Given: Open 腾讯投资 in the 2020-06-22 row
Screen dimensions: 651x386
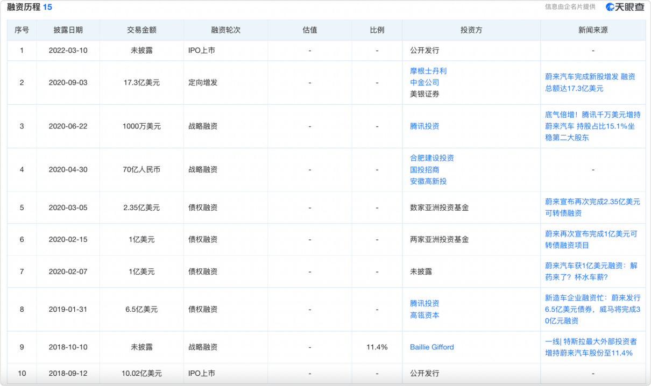Looking at the screenshot, I should point(424,126).
